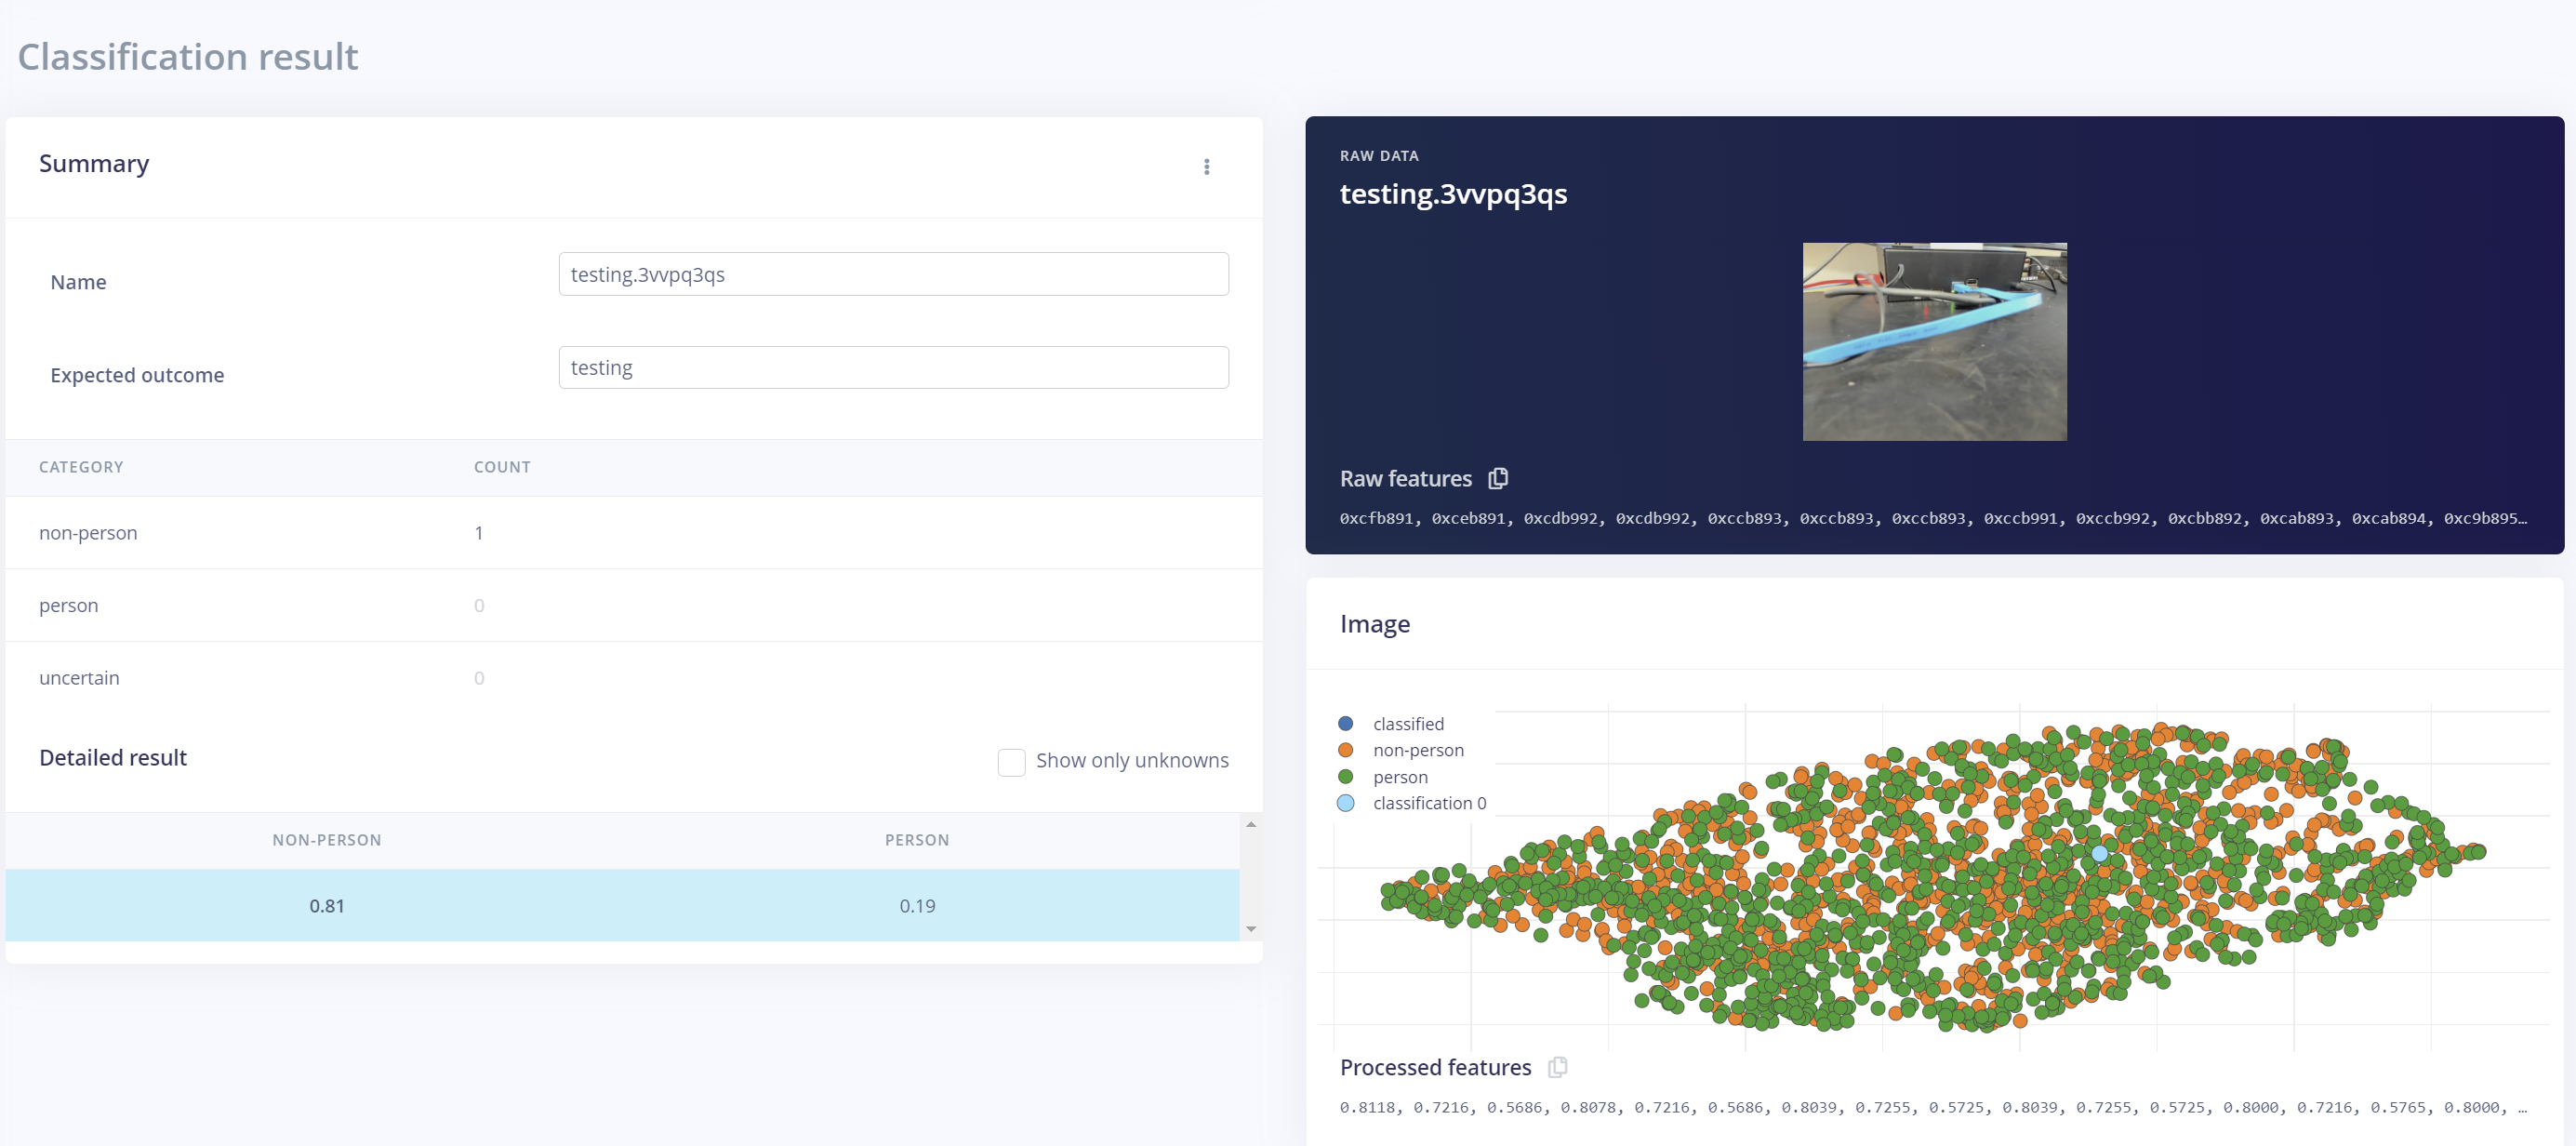Image resolution: width=2576 pixels, height=1146 pixels.
Task: Select the 0.19 person result cell
Action: point(916,905)
